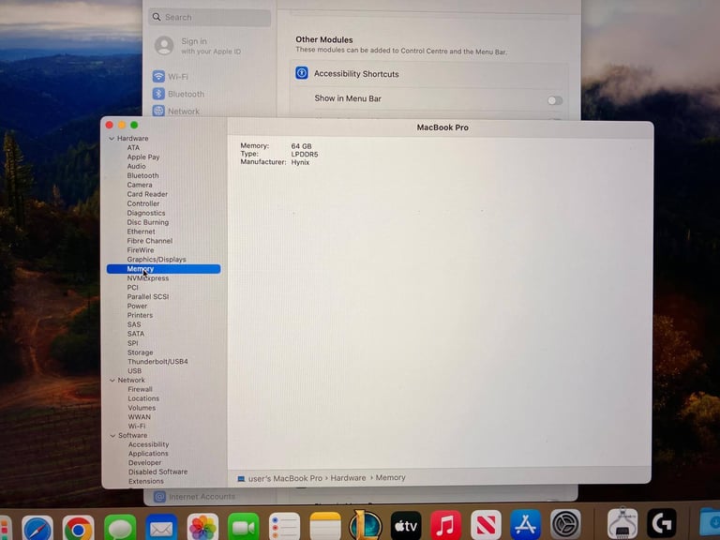Select Bluetooth in System Information sidebar
The height and width of the screenshot is (540, 720).
coord(142,175)
